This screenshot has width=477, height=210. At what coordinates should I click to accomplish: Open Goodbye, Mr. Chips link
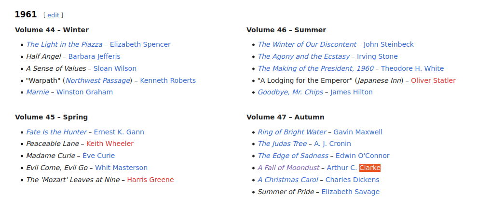point(290,92)
